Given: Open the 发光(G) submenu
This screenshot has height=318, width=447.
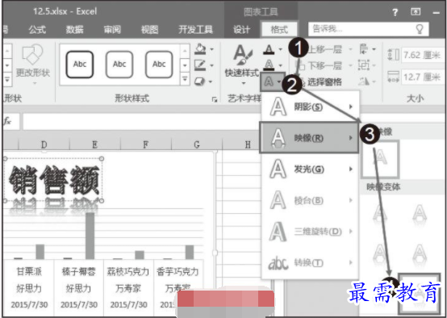Looking at the screenshot, I should coord(310,169).
